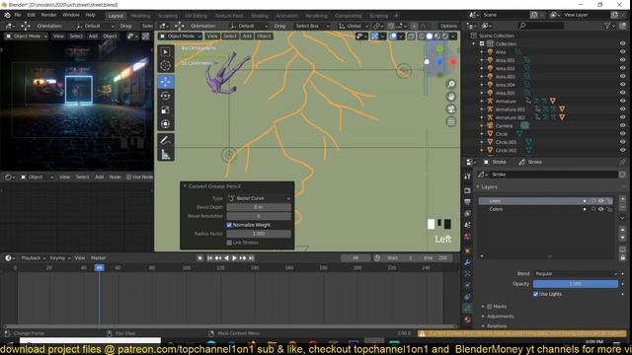Open Type dropdown showing Bezier Curve

pos(259,198)
